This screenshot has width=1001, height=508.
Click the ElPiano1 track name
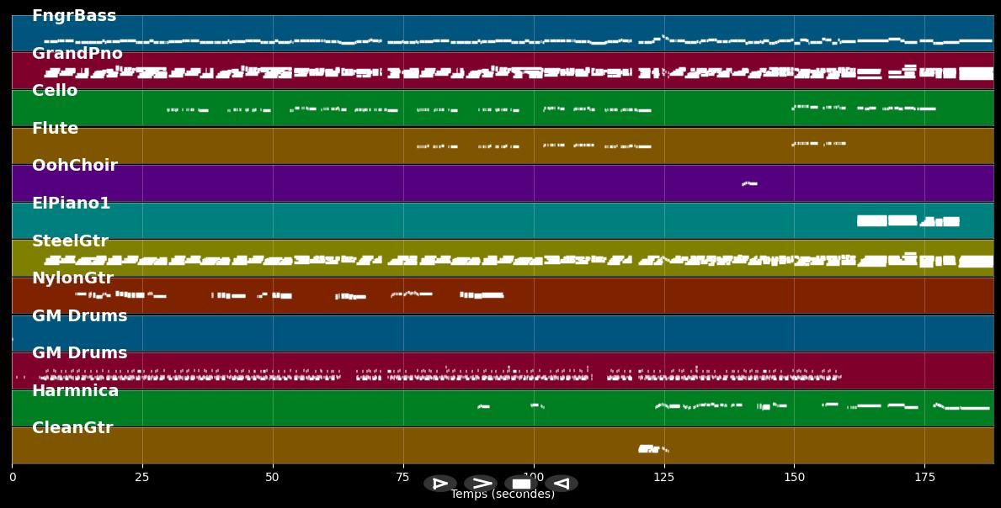click(72, 204)
